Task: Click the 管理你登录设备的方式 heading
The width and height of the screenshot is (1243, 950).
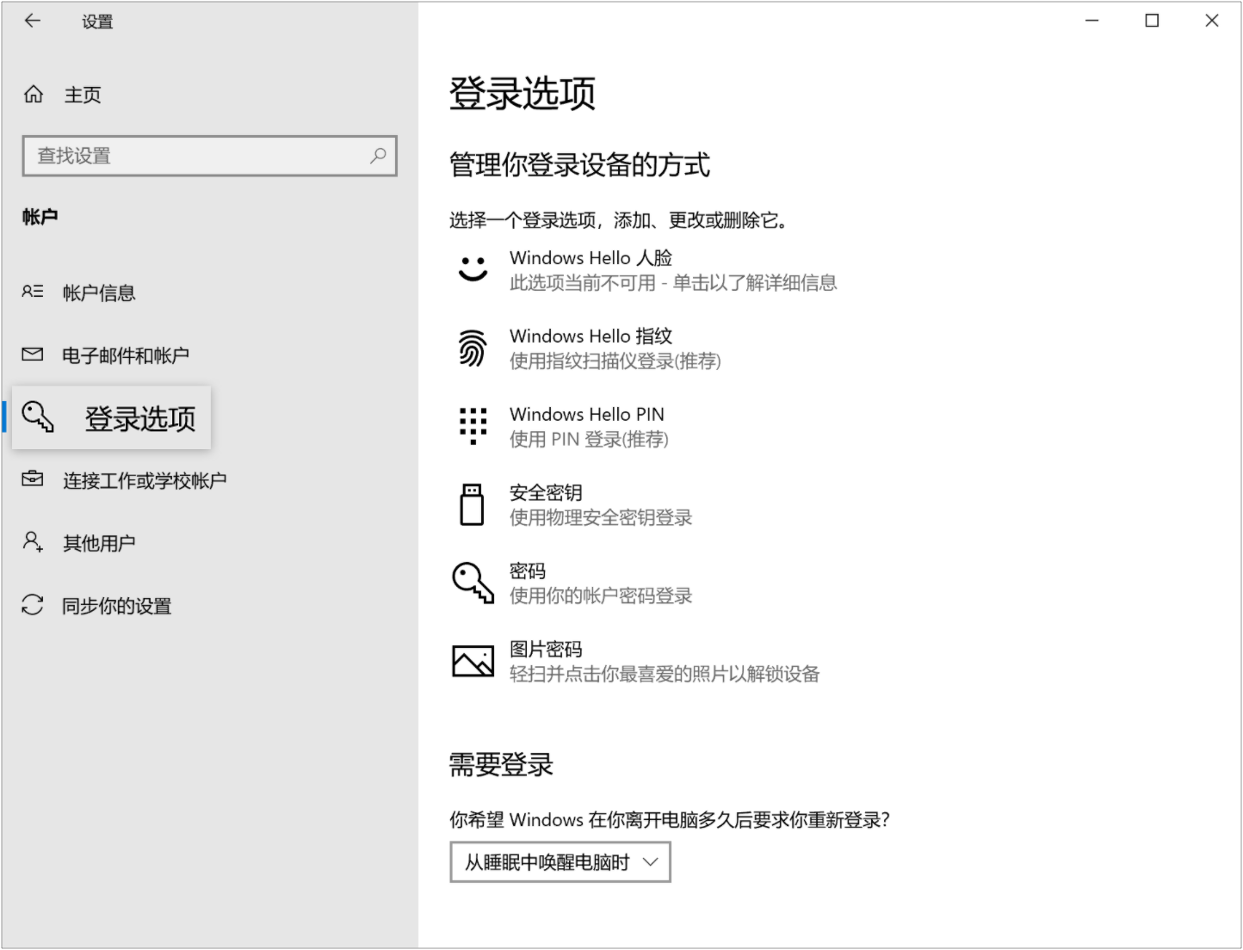Action: pos(579,164)
